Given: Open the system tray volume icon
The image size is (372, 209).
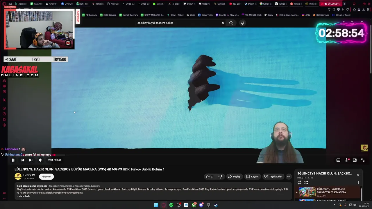Looking at the screenshot, I should click(355, 205).
